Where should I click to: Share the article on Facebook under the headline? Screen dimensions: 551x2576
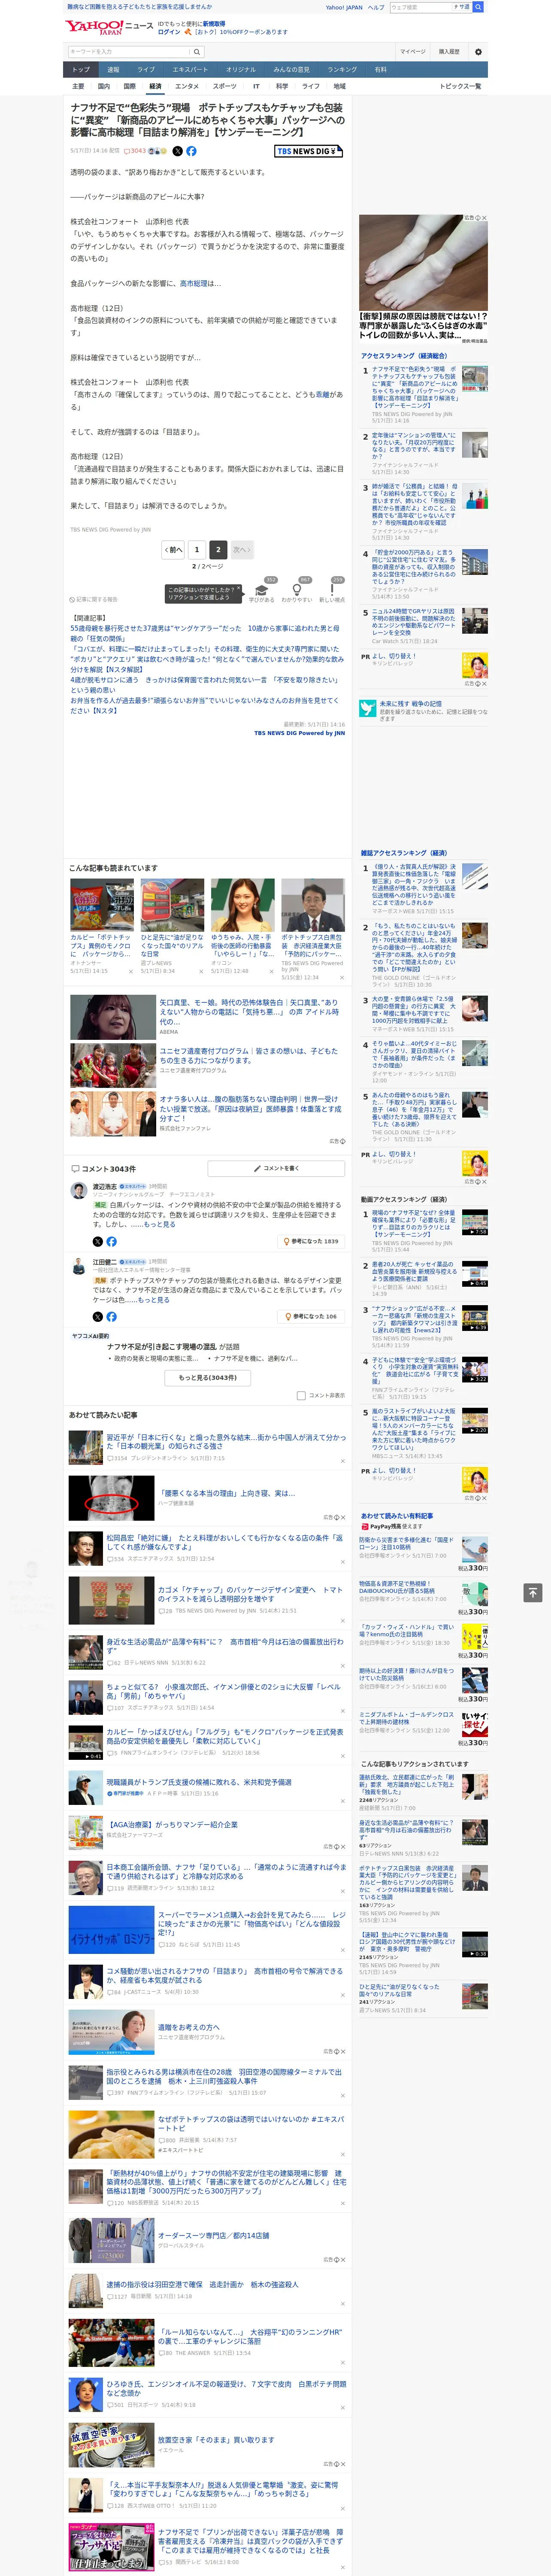tap(191, 151)
